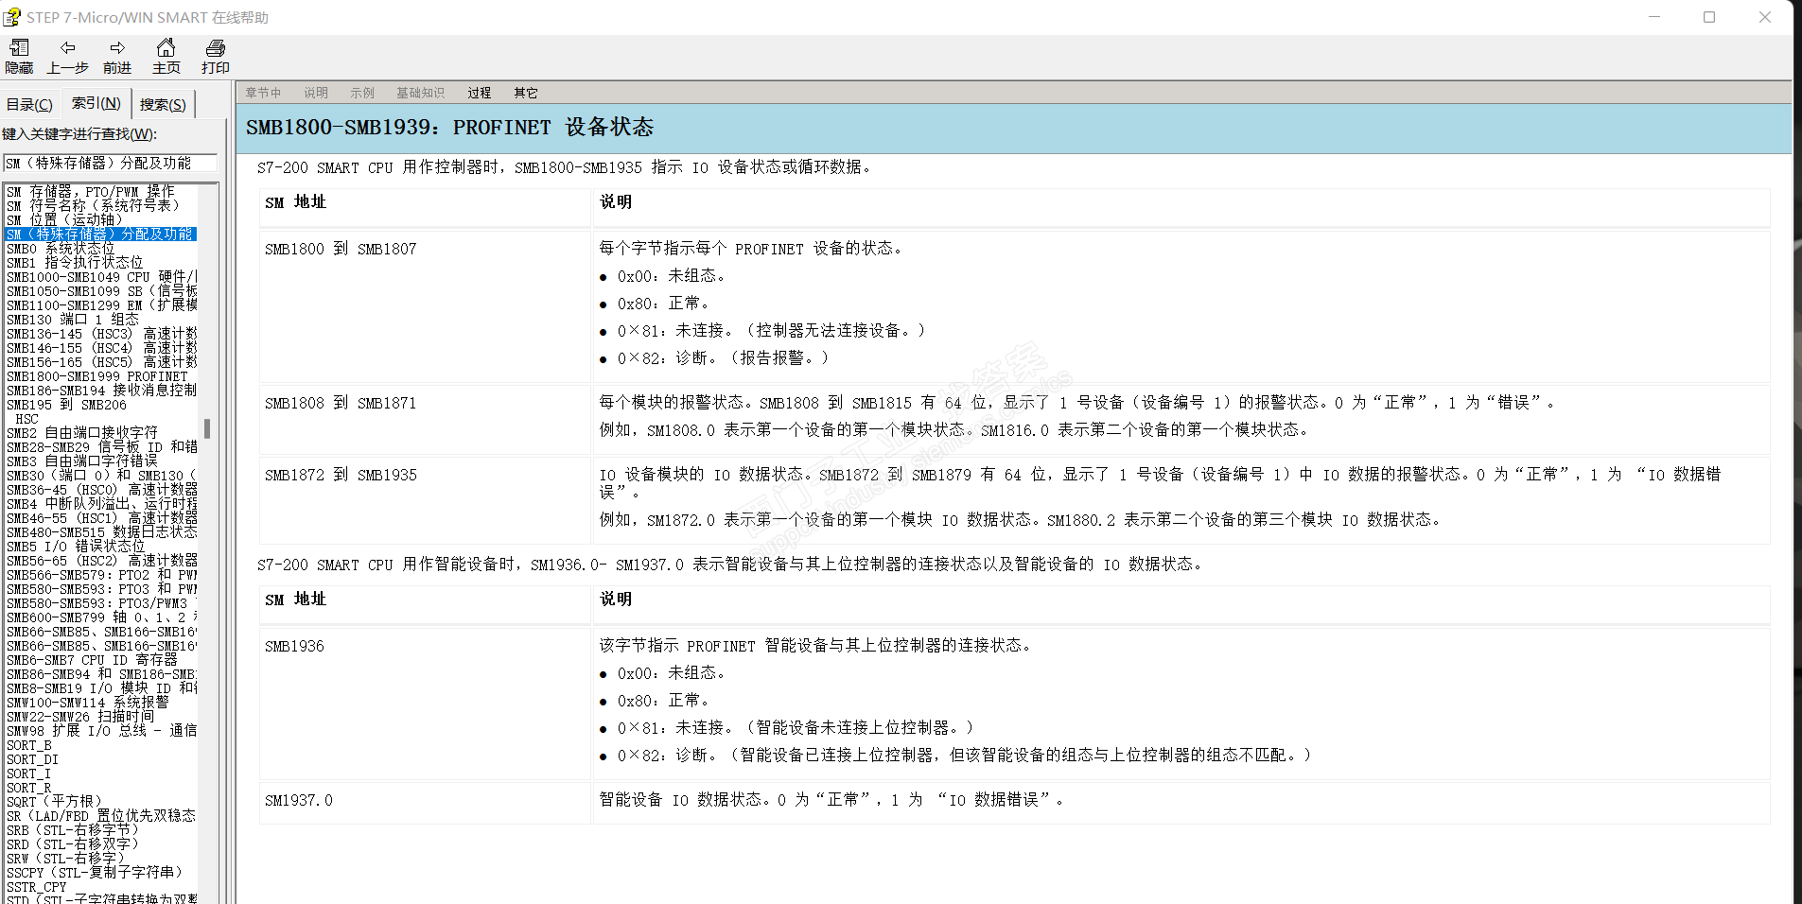Click the 基础知识 header item
This screenshot has height=904, width=1802.
coord(420,93)
